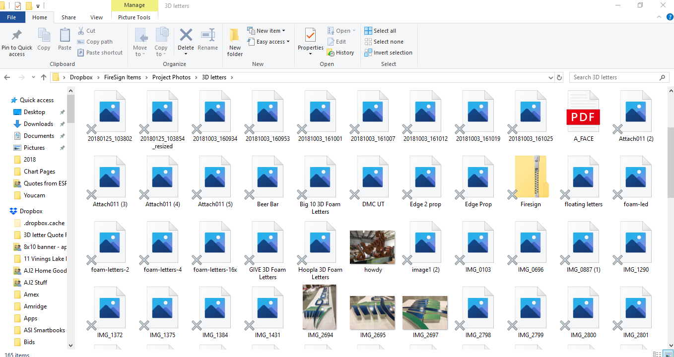Click Select none in the ribbon

pyautogui.click(x=384, y=42)
